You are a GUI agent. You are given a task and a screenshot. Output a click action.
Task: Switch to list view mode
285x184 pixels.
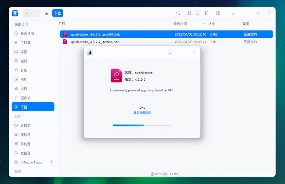coord(198,13)
